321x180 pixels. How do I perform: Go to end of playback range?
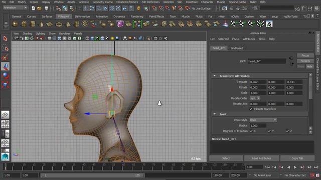tap(316, 167)
